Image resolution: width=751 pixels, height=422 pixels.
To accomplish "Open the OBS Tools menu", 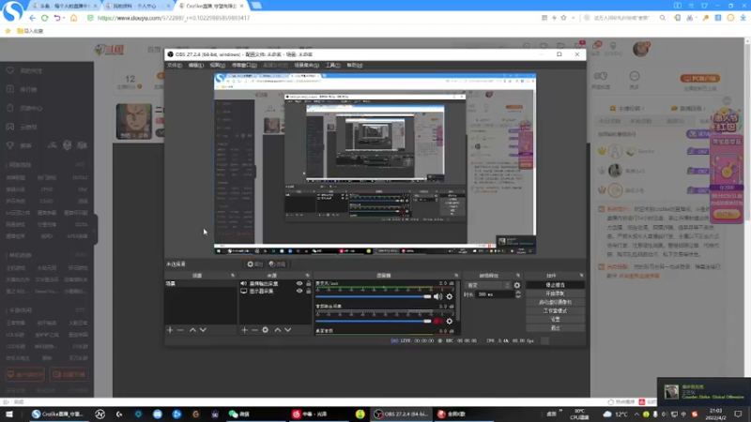I will [x=333, y=65].
